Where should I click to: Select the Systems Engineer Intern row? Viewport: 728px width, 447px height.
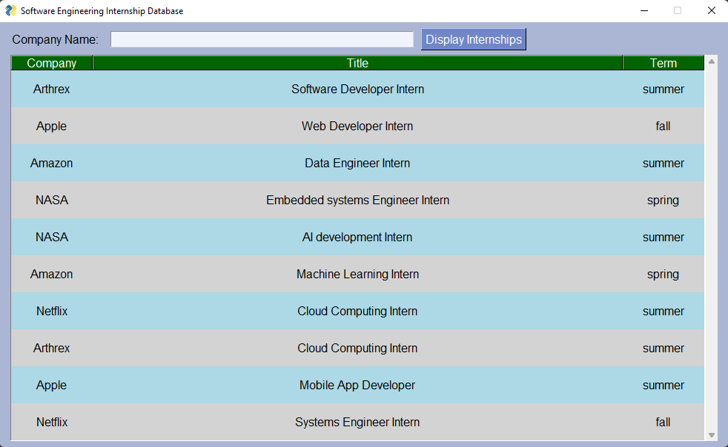point(357,422)
